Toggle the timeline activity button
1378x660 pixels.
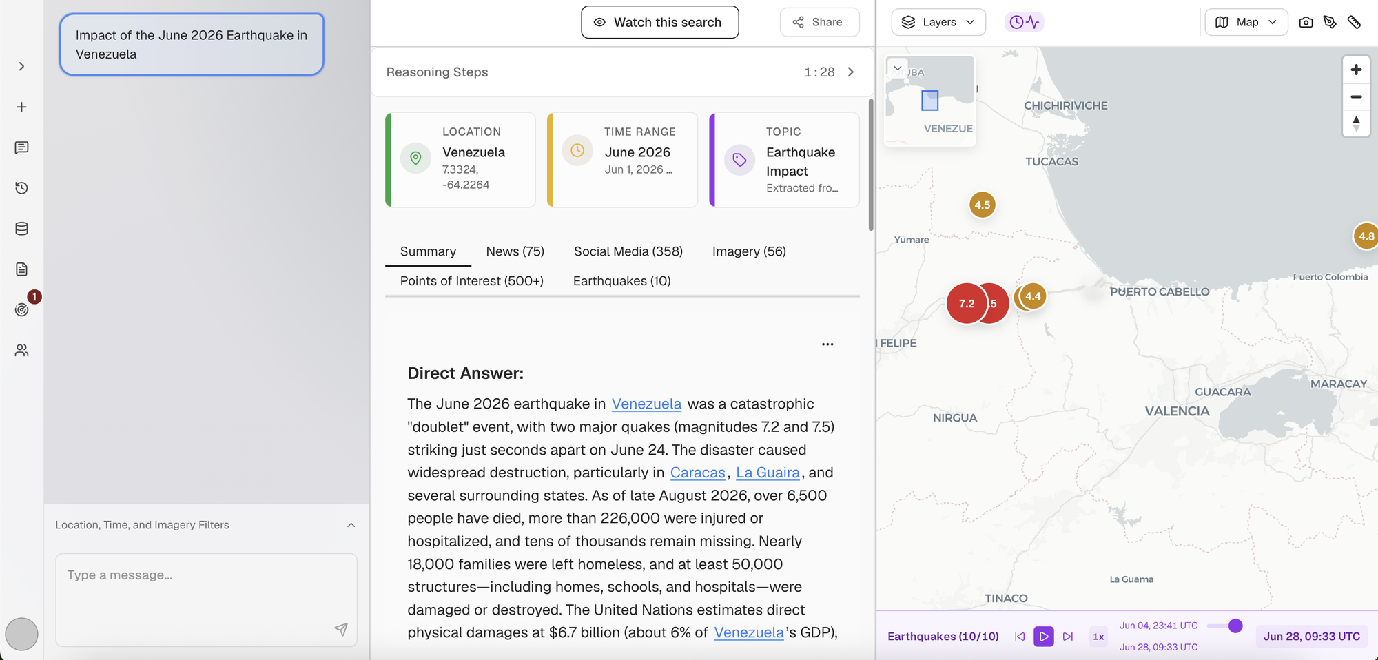[x=1024, y=22]
